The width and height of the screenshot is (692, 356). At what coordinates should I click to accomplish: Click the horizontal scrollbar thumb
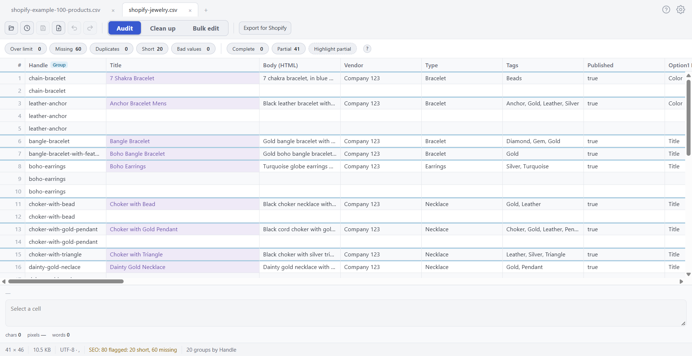click(x=66, y=282)
